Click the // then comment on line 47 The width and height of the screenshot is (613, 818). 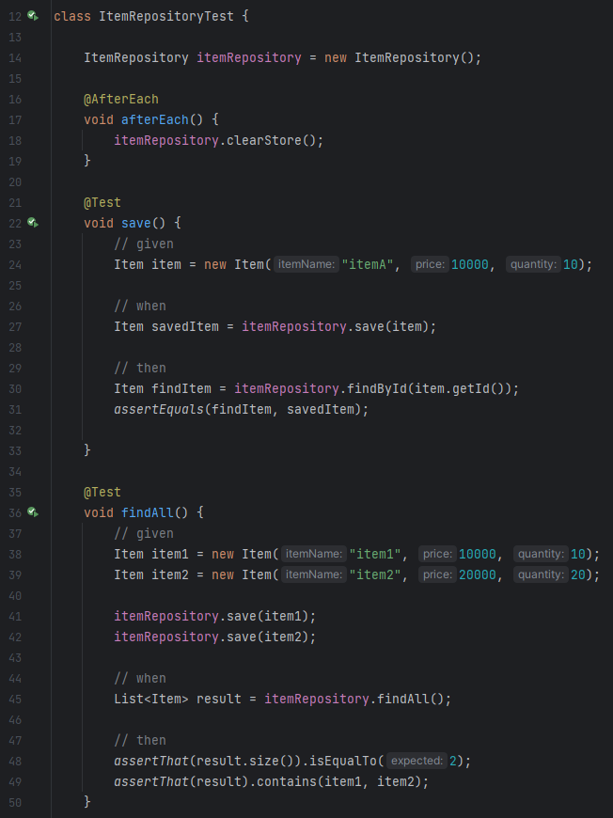(x=140, y=740)
